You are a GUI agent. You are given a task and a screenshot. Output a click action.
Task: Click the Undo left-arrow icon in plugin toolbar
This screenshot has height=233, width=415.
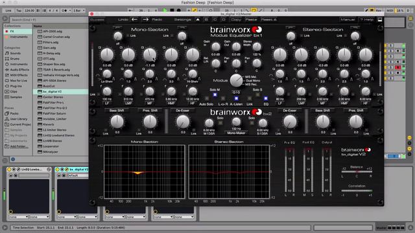134,19
